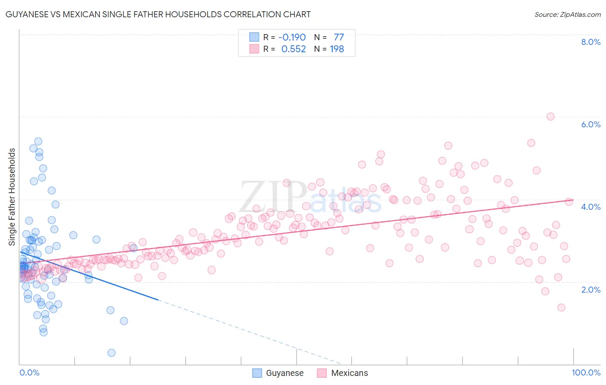Click the 2.0% y-axis label
The width and height of the screenshot is (606, 385).
(x=590, y=290)
